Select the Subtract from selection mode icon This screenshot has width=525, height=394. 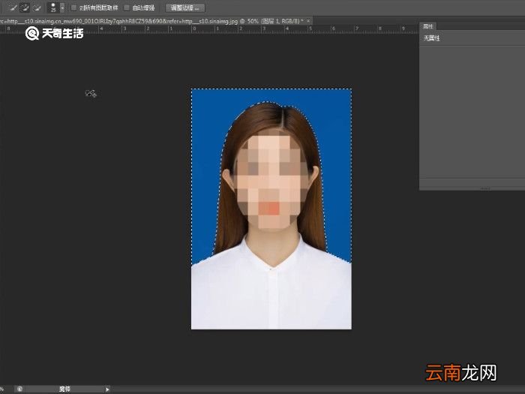pyautogui.click(x=36, y=7)
